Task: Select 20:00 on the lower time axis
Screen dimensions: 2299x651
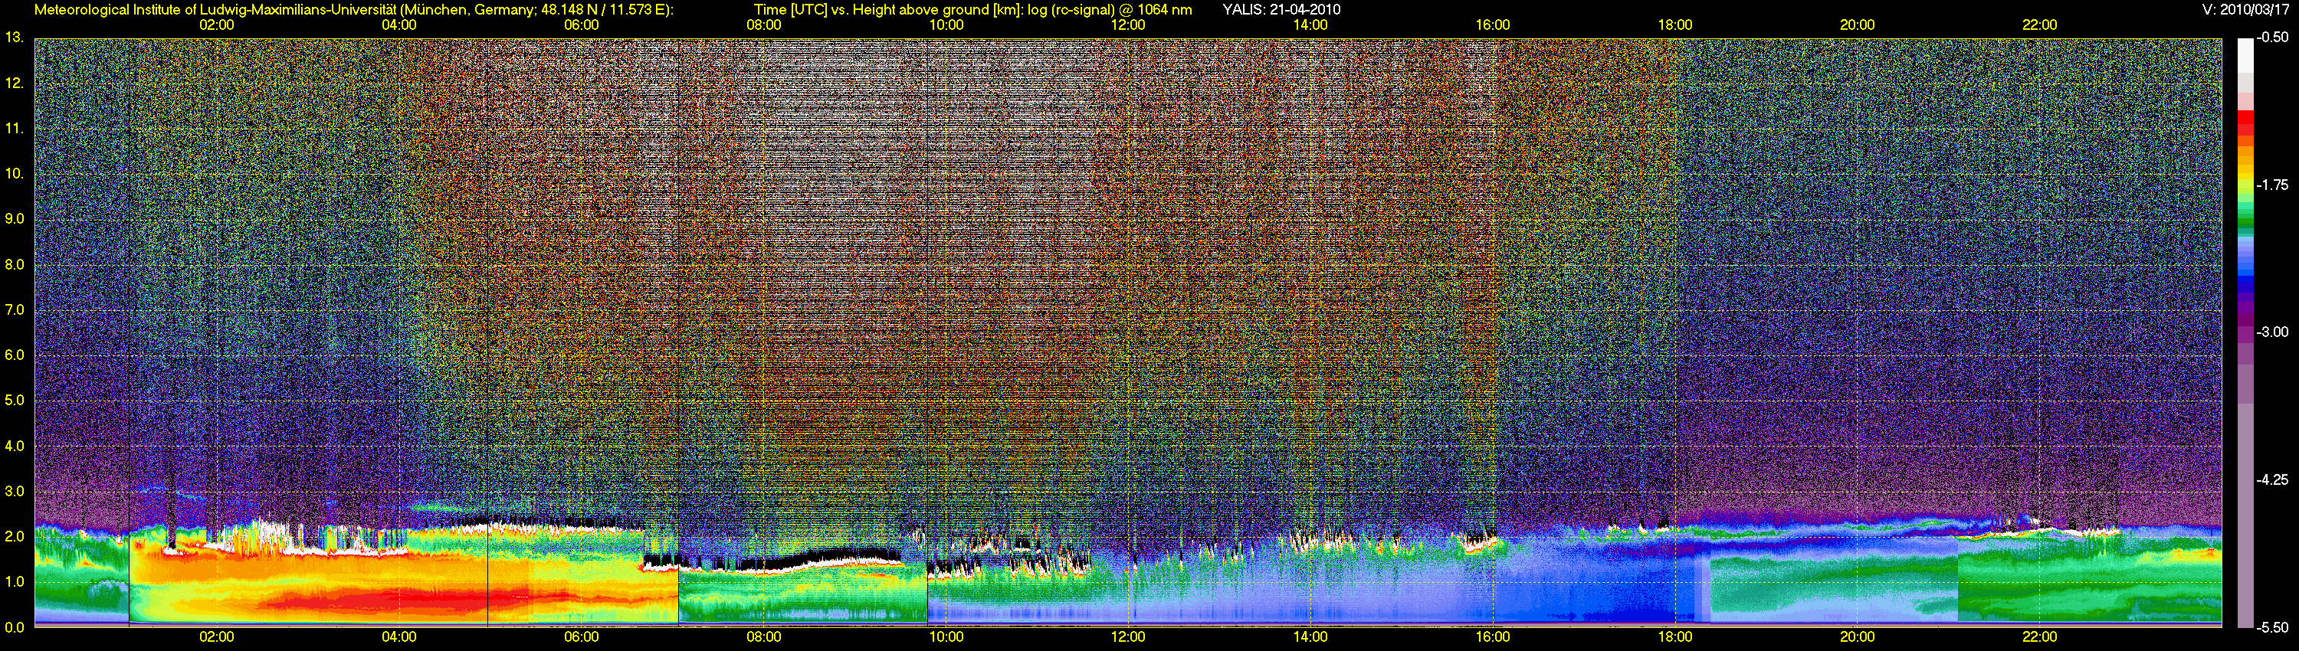Action: point(1858,636)
